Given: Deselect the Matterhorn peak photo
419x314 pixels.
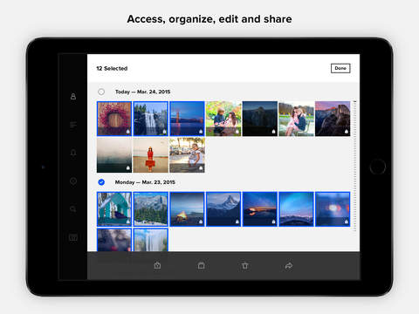Looking at the screenshot, I should [223, 209].
